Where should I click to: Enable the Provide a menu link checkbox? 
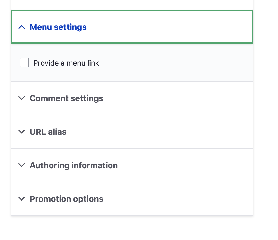tap(24, 62)
